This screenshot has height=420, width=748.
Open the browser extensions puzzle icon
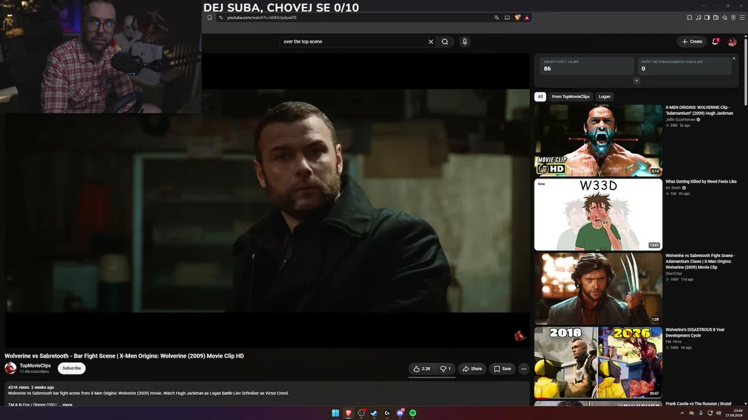pos(690,17)
